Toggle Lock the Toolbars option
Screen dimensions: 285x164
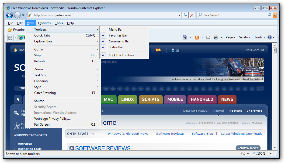pyautogui.click(x=124, y=55)
